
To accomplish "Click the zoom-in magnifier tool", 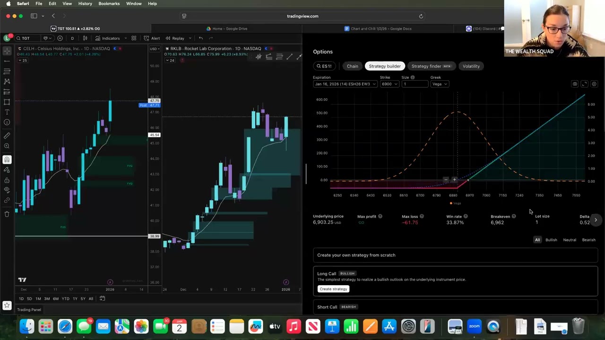I will pos(7,146).
